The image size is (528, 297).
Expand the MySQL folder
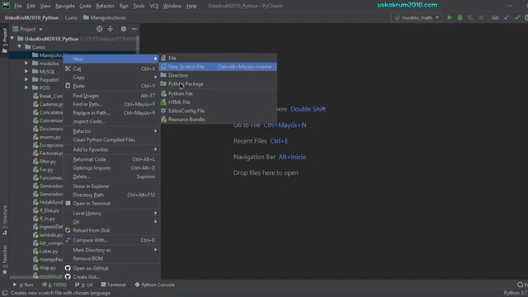coord(26,71)
